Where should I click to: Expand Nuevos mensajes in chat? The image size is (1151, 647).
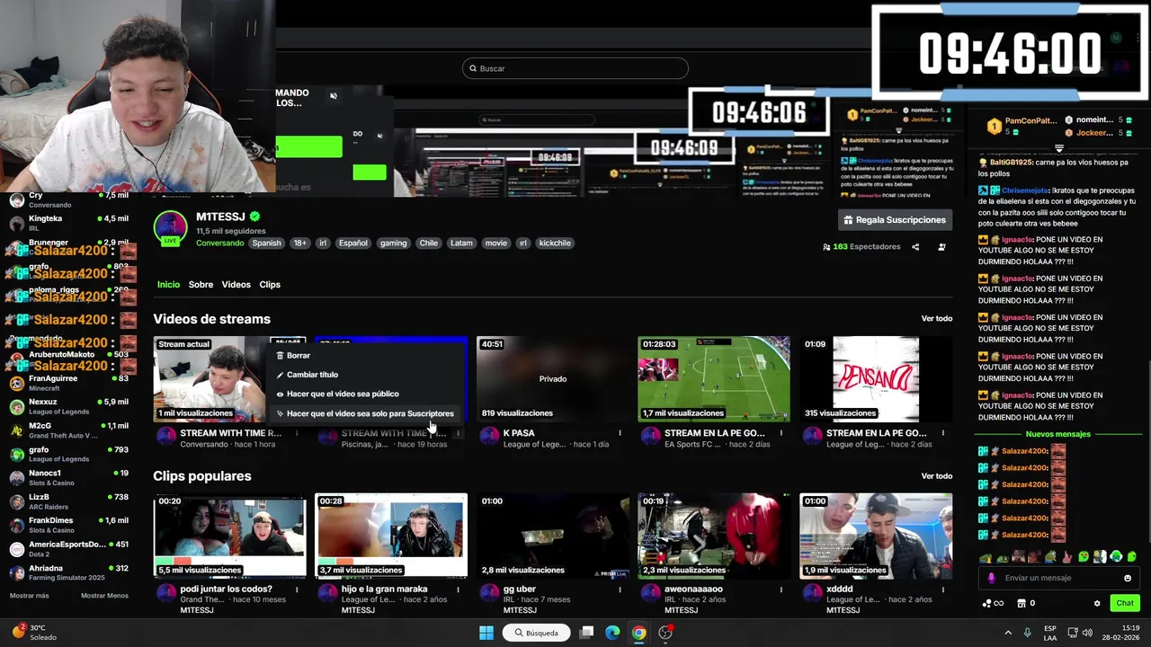click(x=1058, y=434)
